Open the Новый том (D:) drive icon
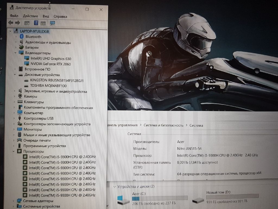278x209 pixels. pos(198,200)
